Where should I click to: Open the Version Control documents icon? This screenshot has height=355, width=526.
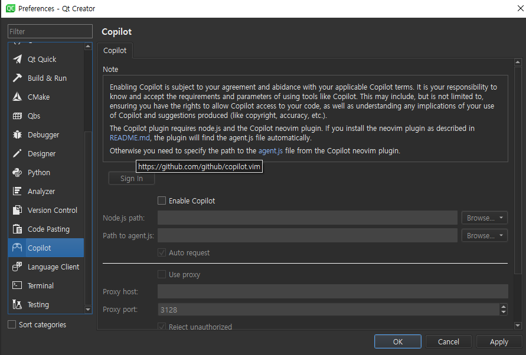tap(17, 210)
